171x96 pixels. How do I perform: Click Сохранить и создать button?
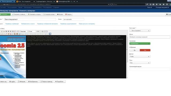coord(34,14)
